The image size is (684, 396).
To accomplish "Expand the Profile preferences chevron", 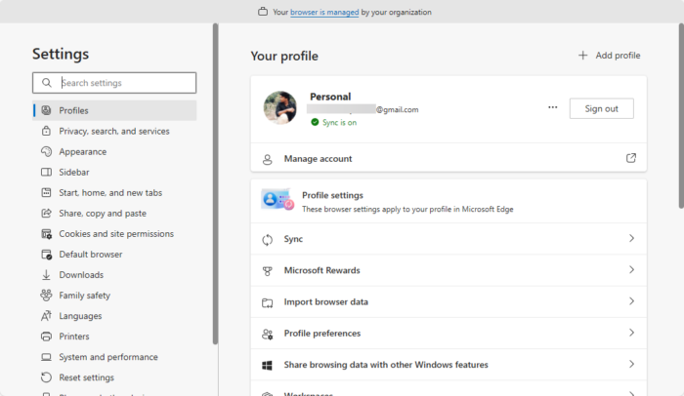I will coord(631,333).
